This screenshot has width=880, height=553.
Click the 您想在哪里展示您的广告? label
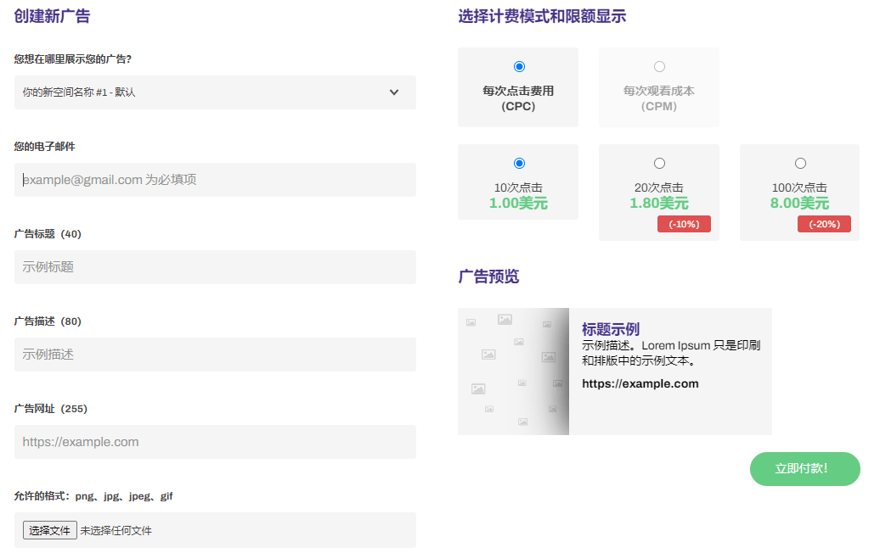(72, 59)
